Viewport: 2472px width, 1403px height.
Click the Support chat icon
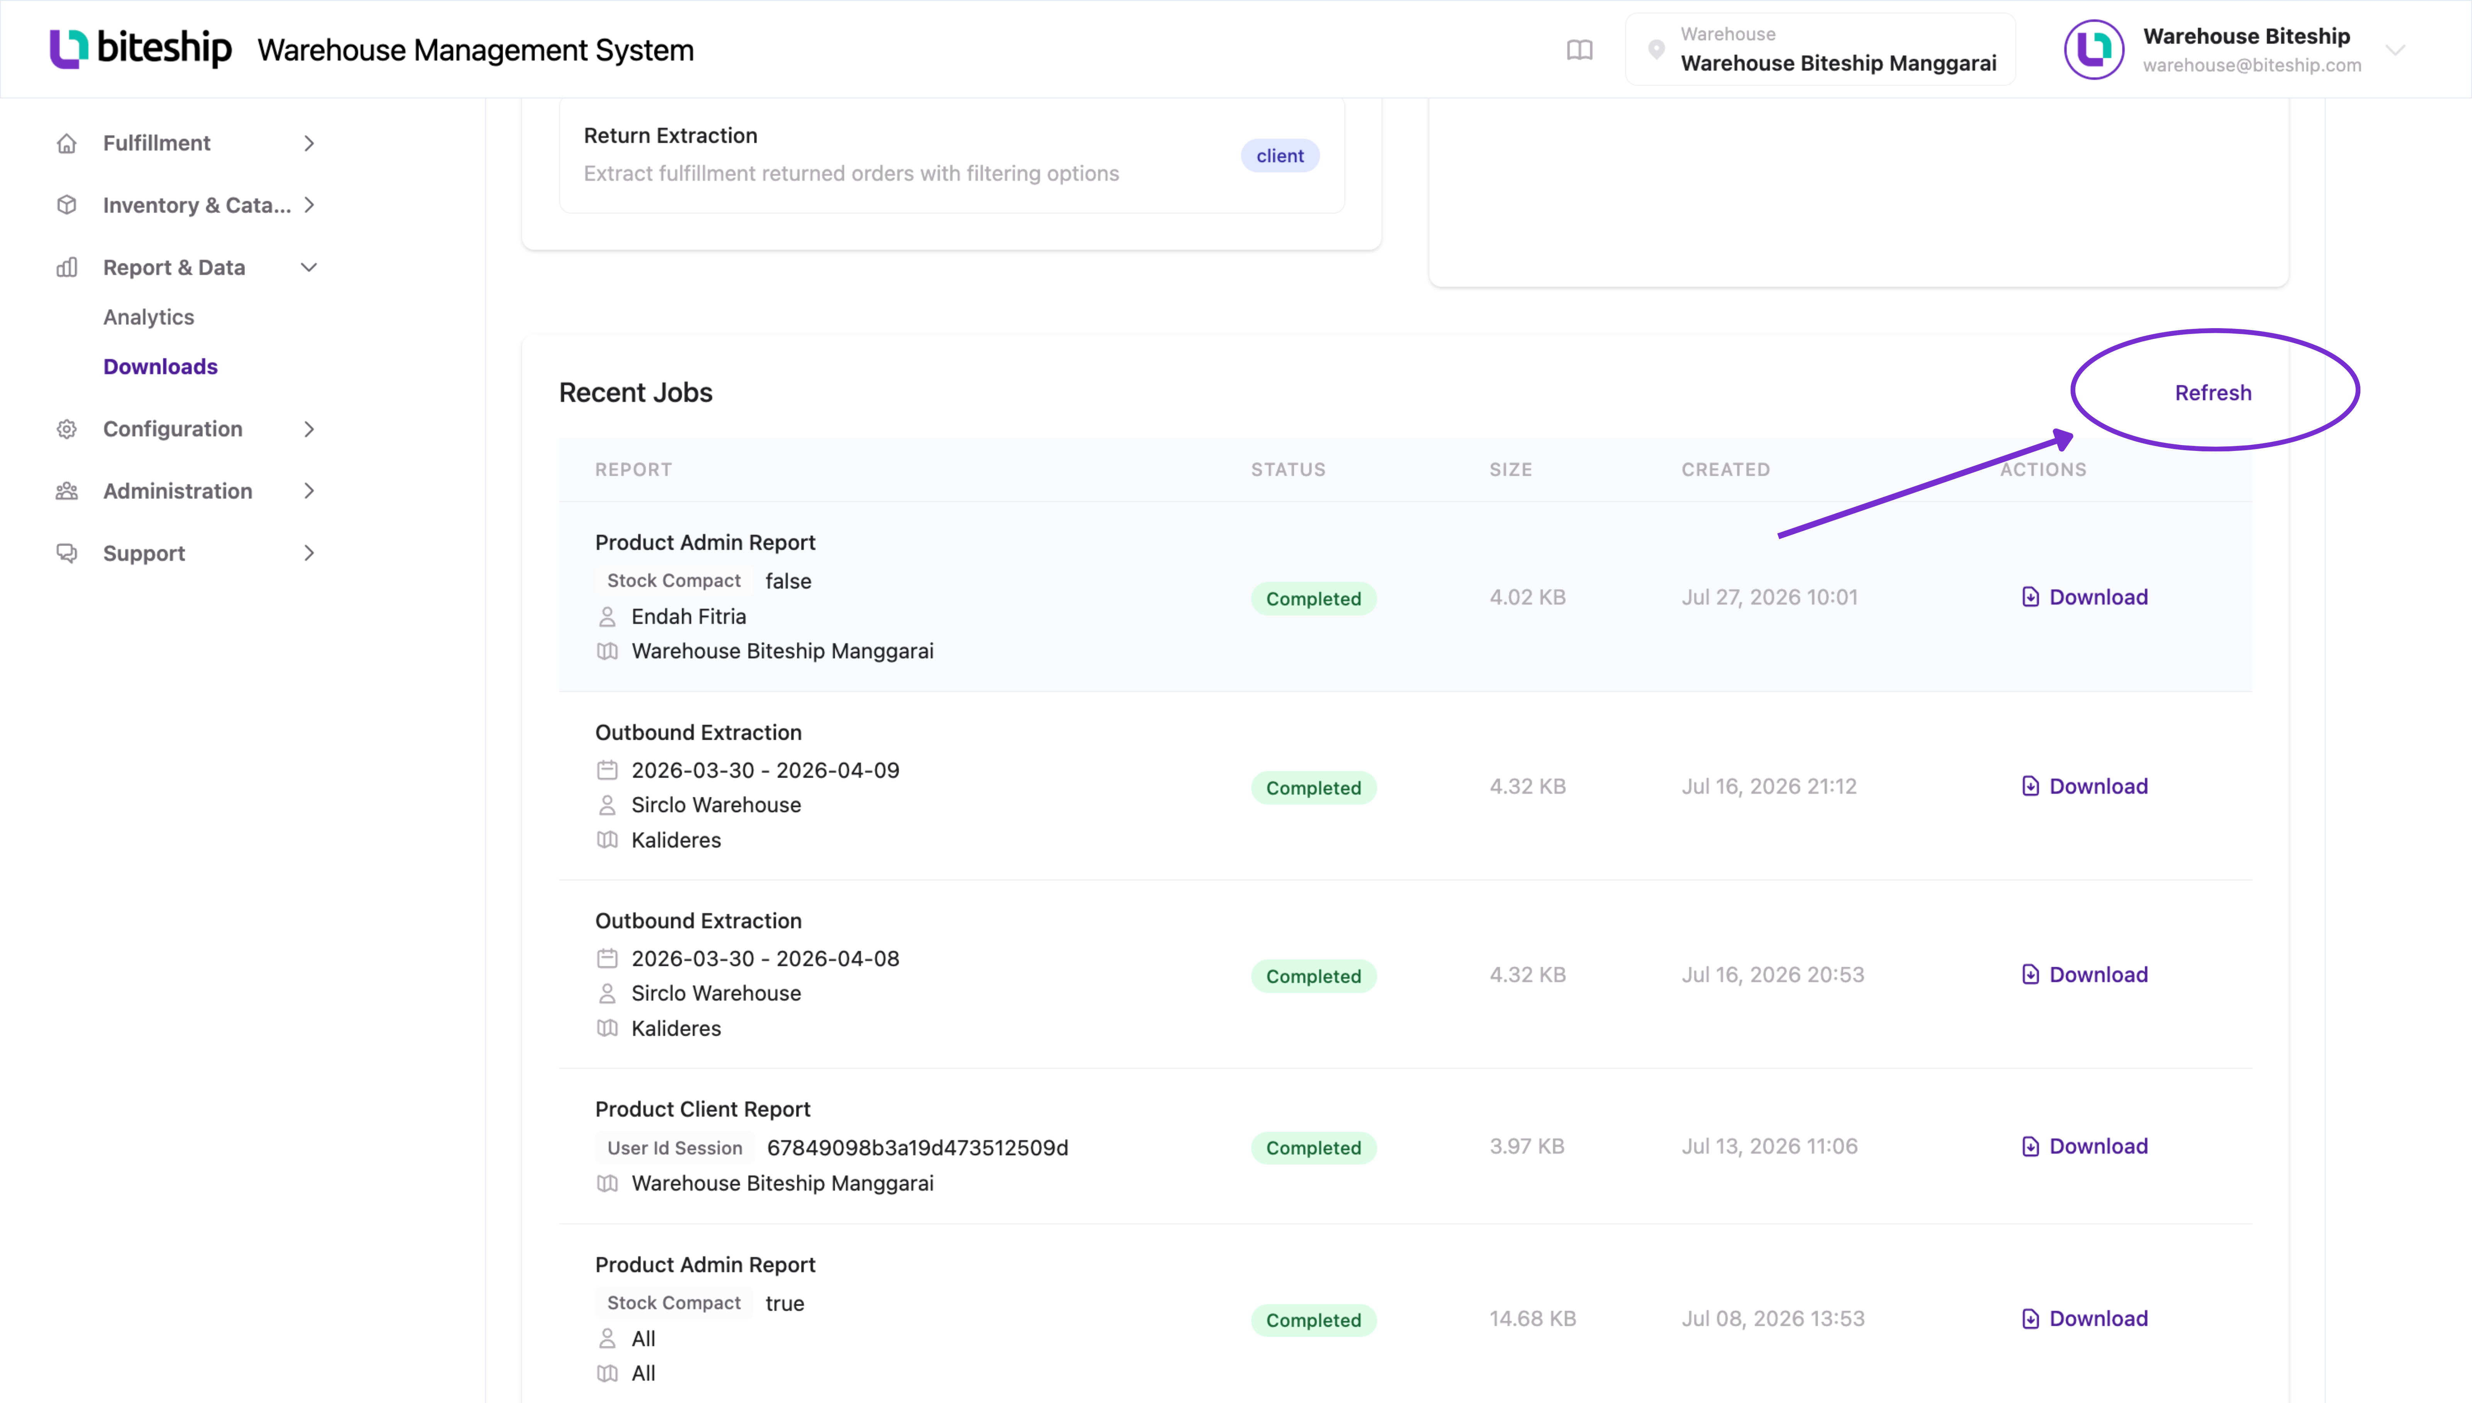[x=66, y=553]
